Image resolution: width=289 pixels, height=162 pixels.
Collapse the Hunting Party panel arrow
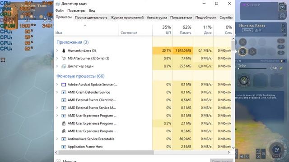(x=285, y=35)
